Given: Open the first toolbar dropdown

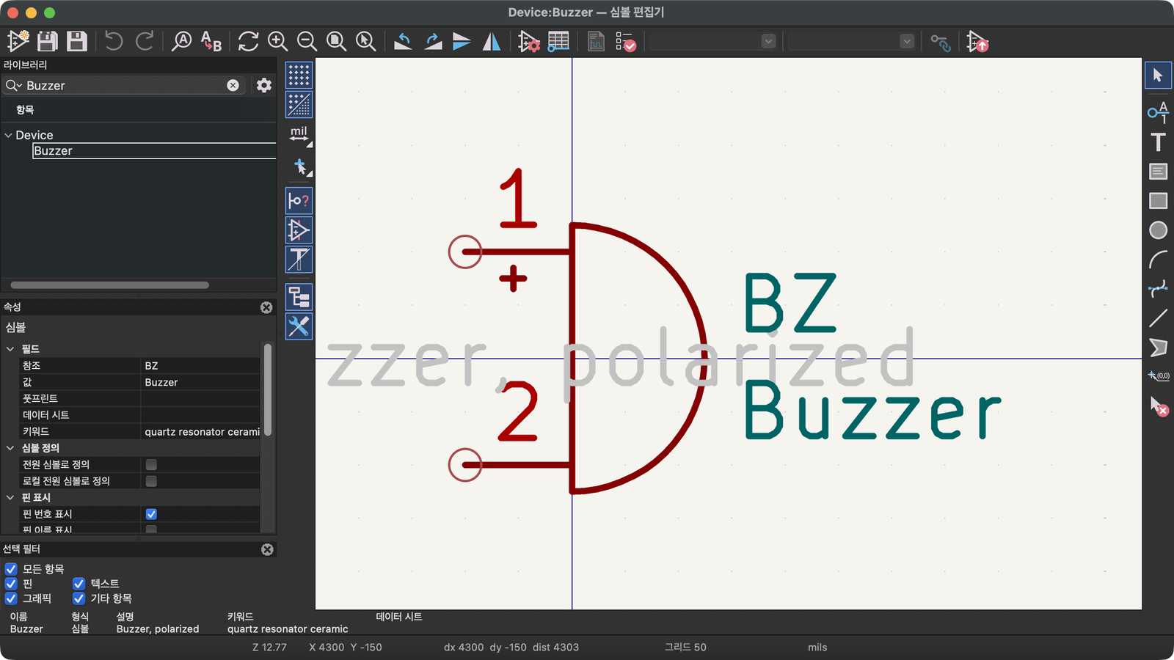Looking at the screenshot, I should pos(712,41).
